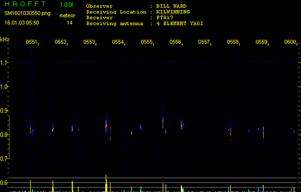Image resolution: width=301 pixels, height=192 pixels.
Task: Click the meteor count value 14
Action: pyautogui.click(x=69, y=23)
